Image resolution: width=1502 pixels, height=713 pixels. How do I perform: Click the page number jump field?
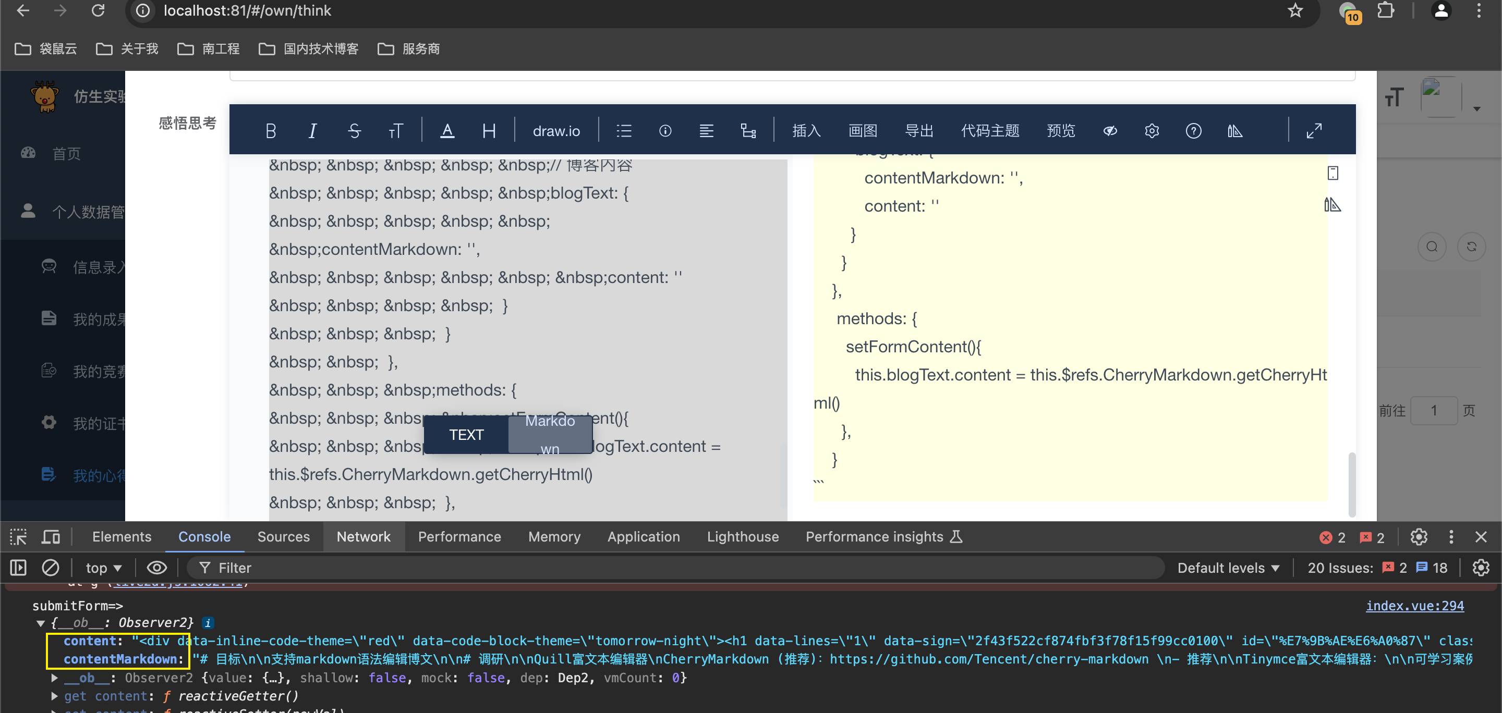(1434, 410)
